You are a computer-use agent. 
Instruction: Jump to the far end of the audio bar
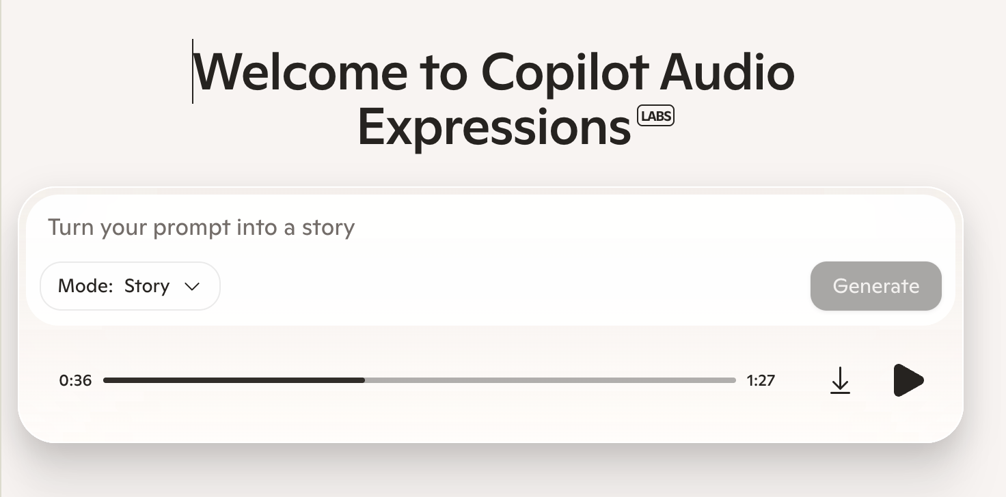734,380
